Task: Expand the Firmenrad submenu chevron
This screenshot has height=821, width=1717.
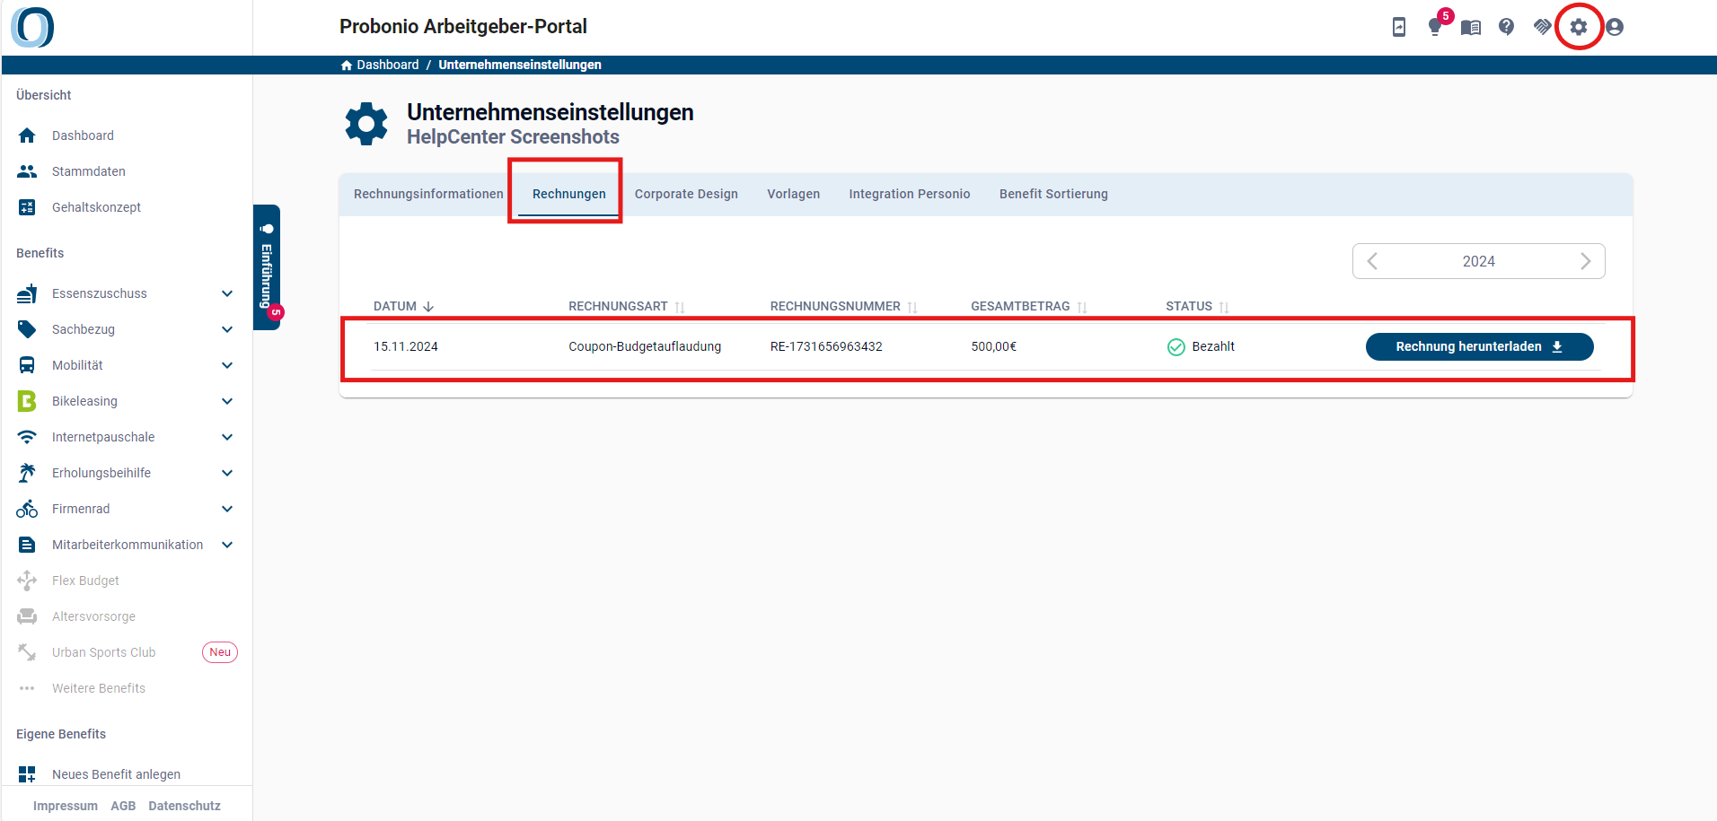Action: (x=227, y=509)
